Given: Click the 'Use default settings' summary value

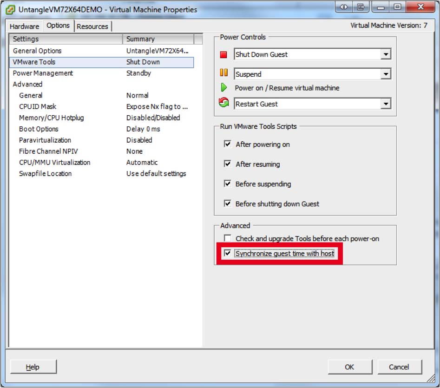Looking at the screenshot, I should [156, 174].
